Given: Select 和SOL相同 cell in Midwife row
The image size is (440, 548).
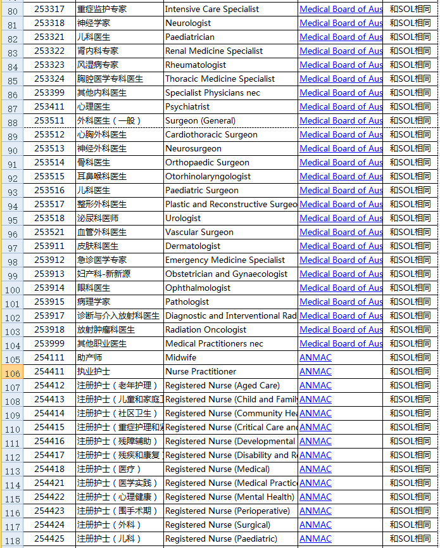Looking at the screenshot, I should click(410, 357).
